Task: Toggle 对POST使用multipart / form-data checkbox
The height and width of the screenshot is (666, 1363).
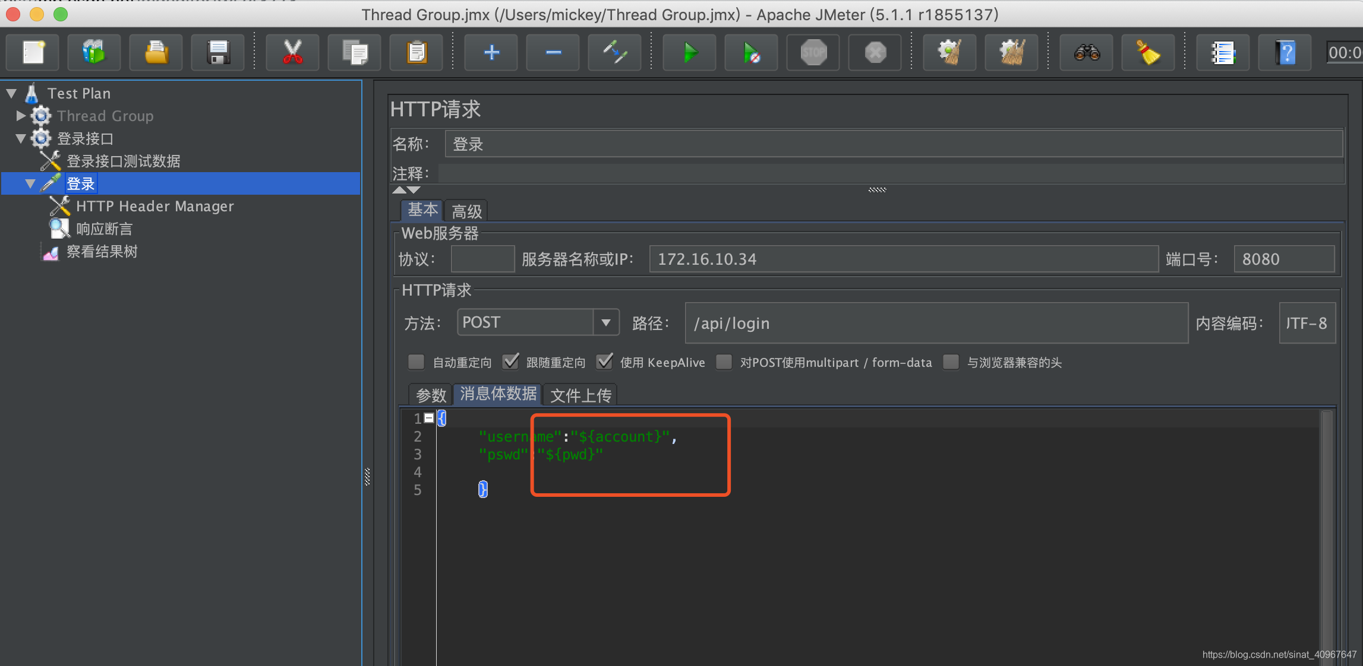Action: [724, 362]
